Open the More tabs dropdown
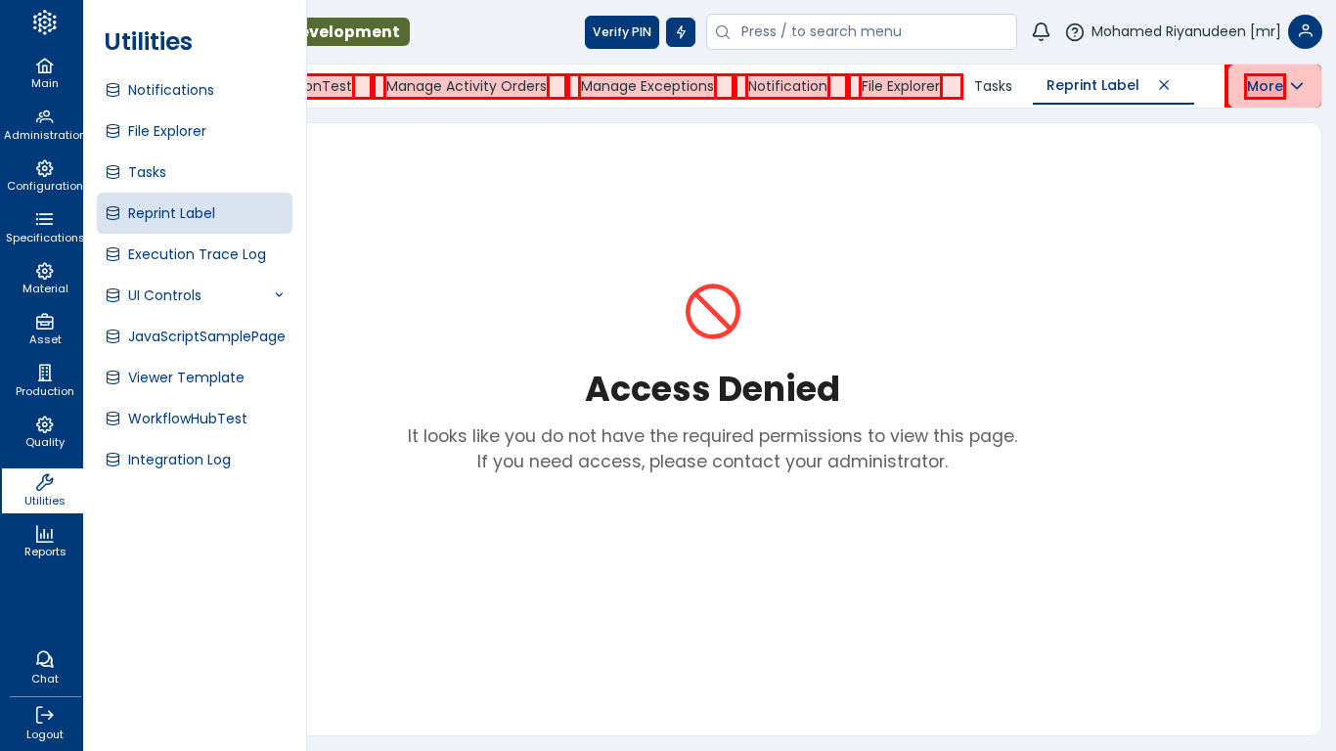Screen dimensions: 1336x751 point(1274,86)
